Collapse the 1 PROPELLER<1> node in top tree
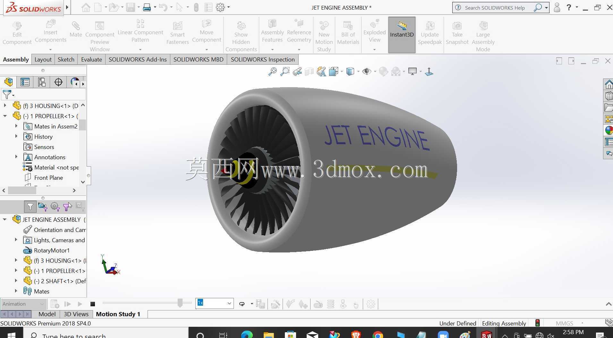The width and height of the screenshot is (613, 338). 5,116
